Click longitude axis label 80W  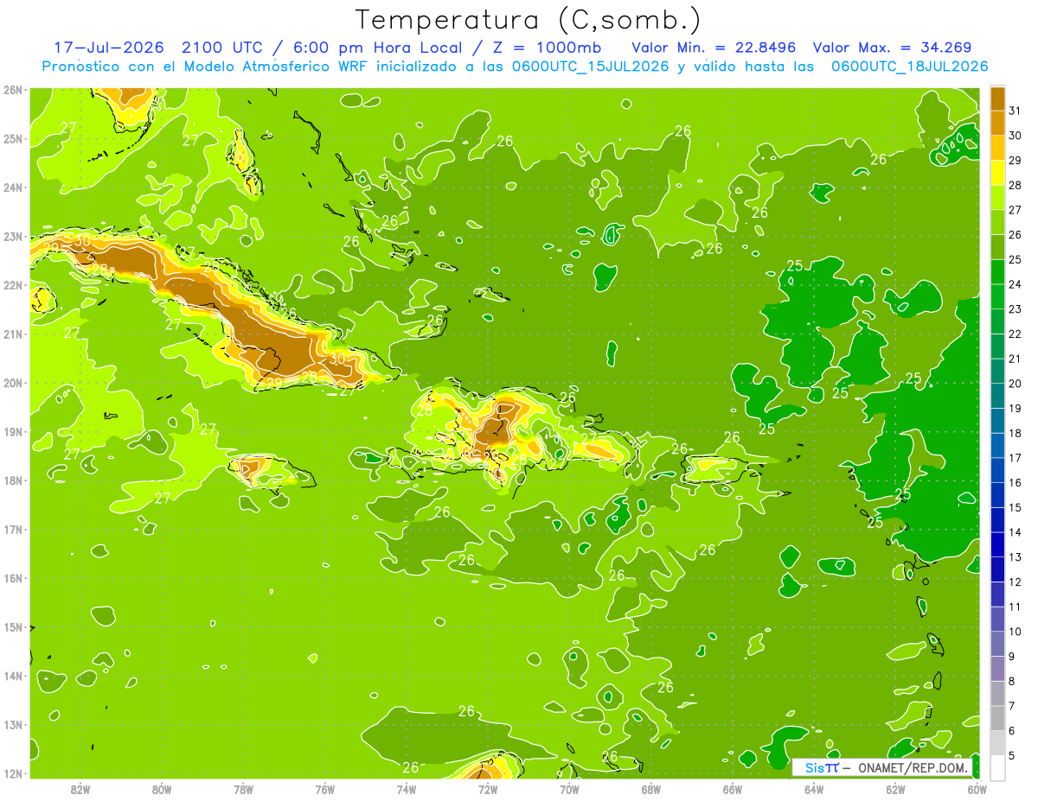tap(162, 789)
